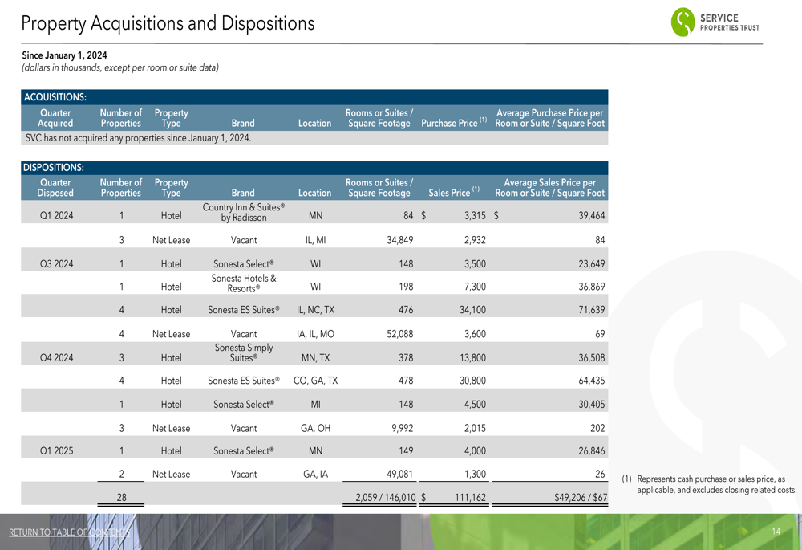The width and height of the screenshot is (802, 550).
Task: Select the "3,315" sales price value
Action: tap(475, 216)
